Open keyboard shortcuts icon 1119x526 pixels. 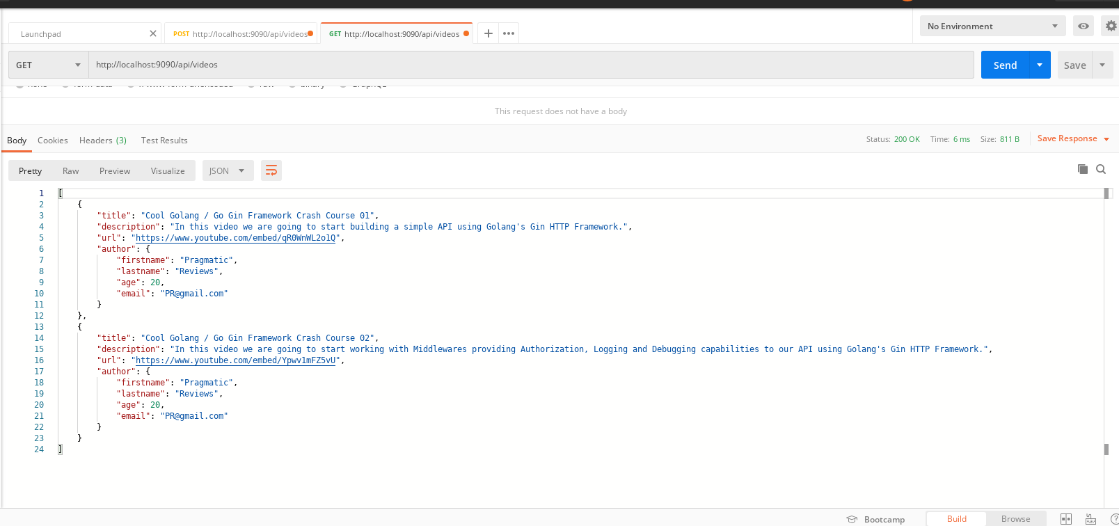point(1090,519)
